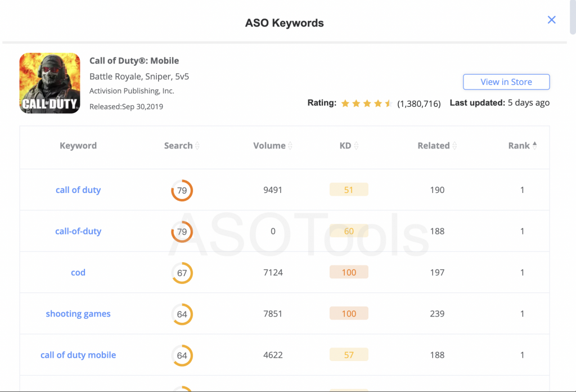Click related value 188 in 'call-of-duty' row

pos(437,231)
